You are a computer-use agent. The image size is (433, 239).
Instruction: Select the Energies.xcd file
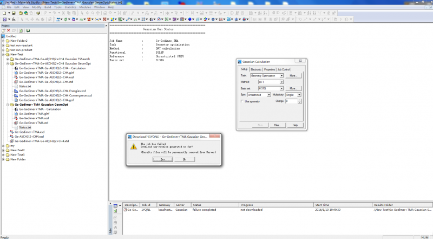click(53, 91)
